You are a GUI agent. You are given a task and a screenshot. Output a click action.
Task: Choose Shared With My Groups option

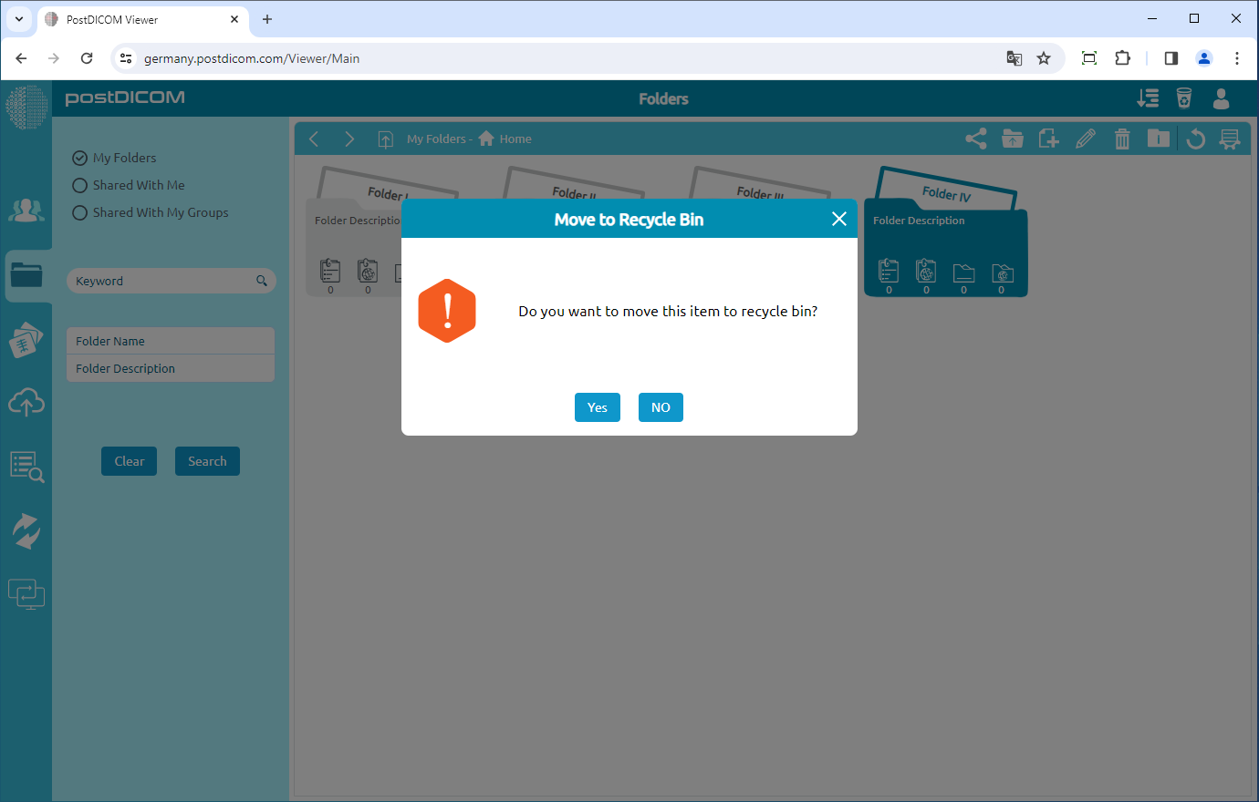[80, 212]
